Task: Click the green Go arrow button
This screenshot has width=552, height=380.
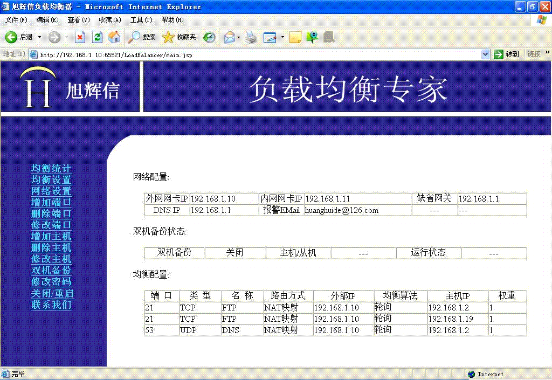Action: (499, 54)
